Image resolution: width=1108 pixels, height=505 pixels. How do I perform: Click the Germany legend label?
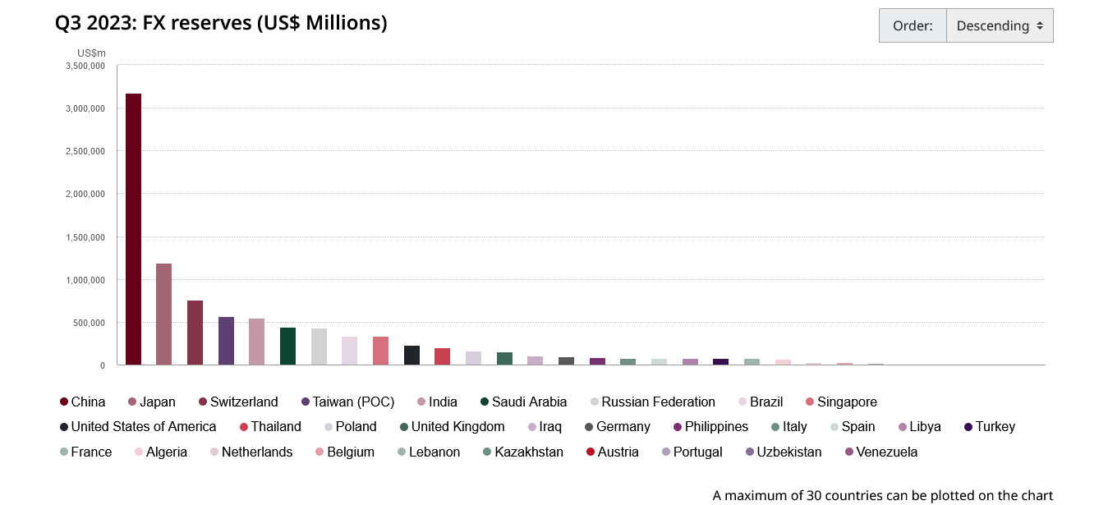pos(623,427)
